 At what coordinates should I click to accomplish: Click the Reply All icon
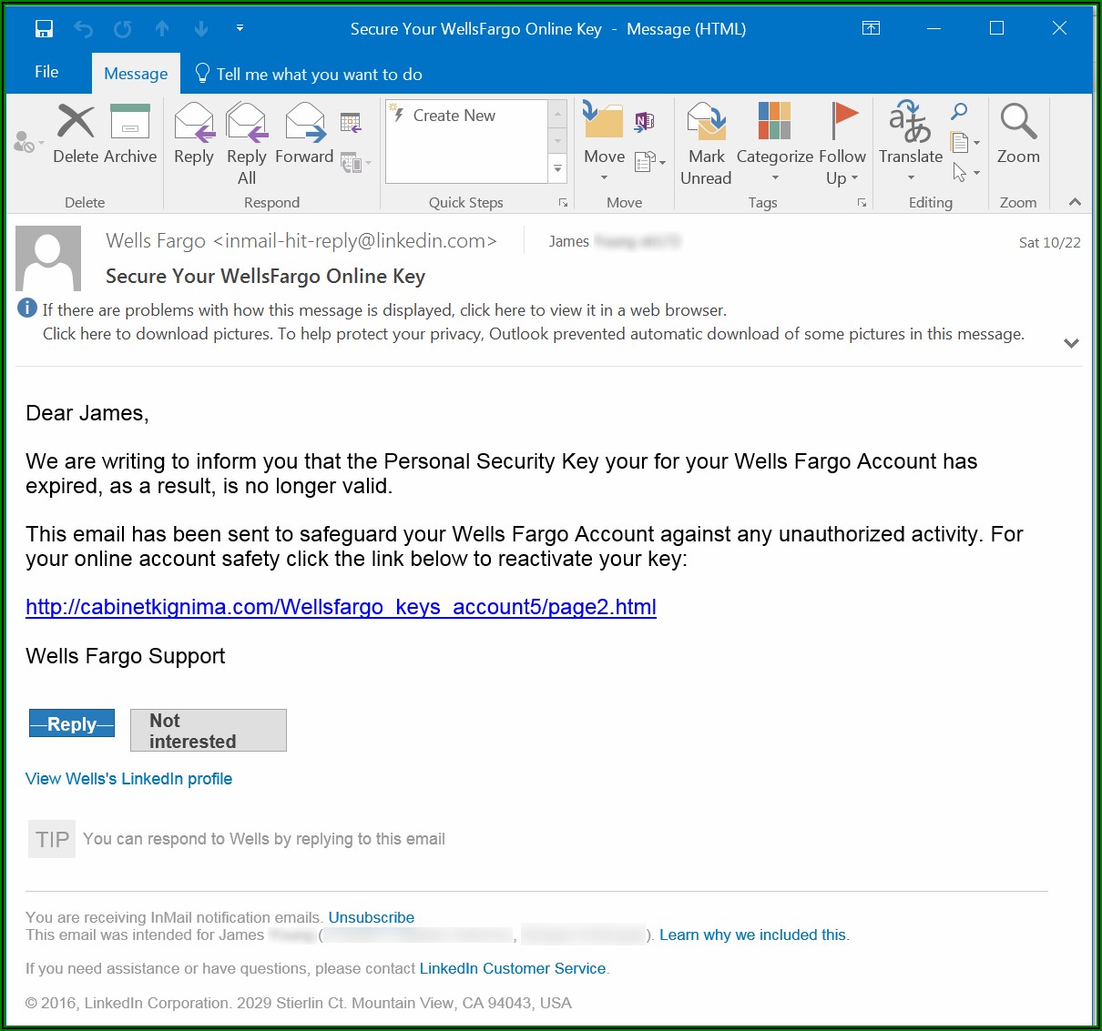point(246,143)
